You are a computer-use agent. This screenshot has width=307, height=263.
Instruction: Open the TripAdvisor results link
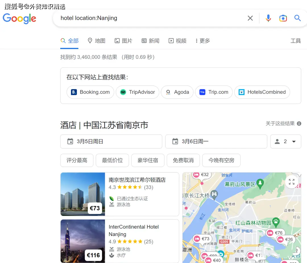click(x=137, y=92)
